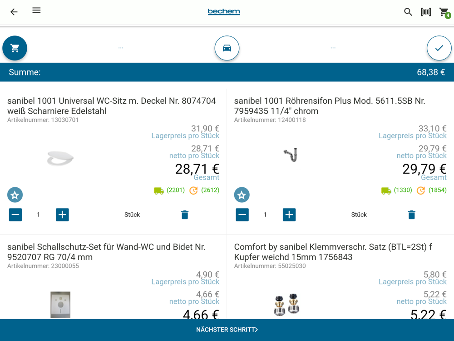Open the WC-Sitz product title
The image size is (454, 341).
point(112,106)
